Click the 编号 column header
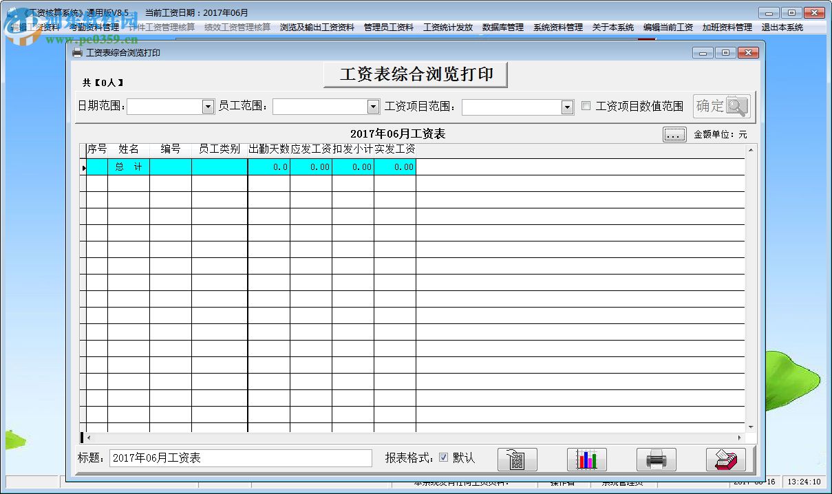The height and width of the screenshot is (494, 832). [x=171, y=149]
